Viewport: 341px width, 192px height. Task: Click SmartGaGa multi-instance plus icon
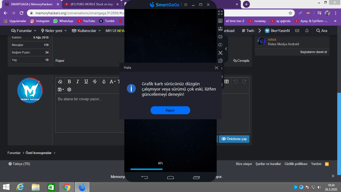[x=220, y=61]
